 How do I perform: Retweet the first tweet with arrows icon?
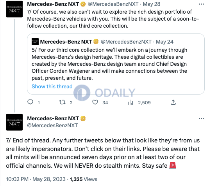coord(62,102)
